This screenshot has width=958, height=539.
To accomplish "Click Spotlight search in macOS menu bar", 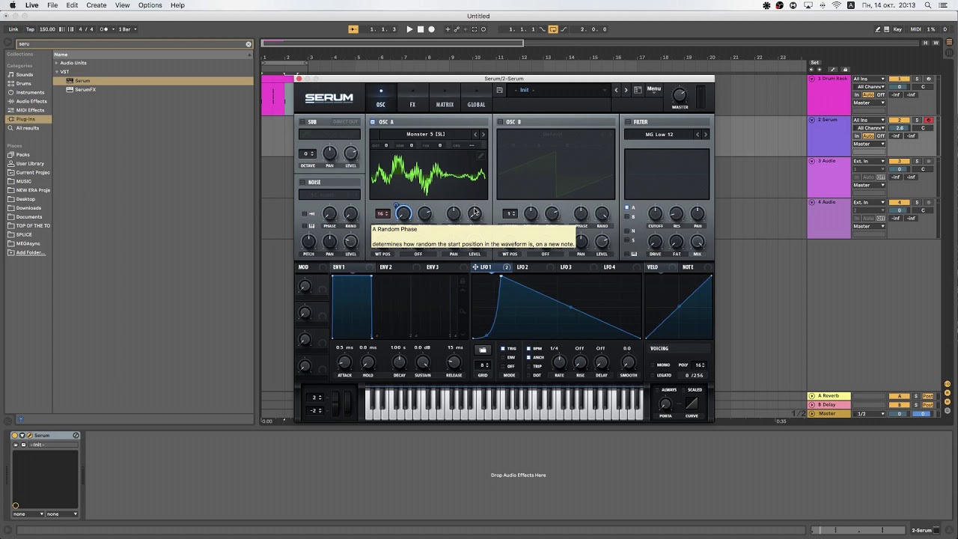I will [928, 5].
